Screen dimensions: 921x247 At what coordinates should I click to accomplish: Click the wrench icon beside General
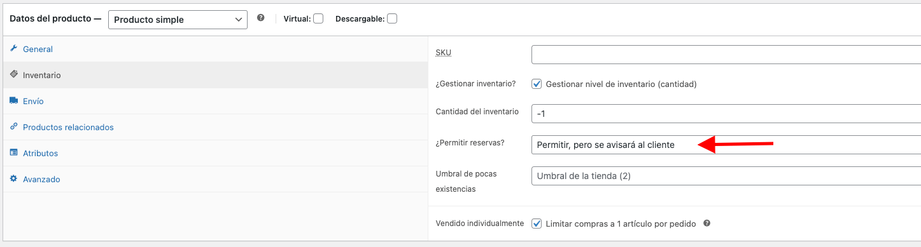tap(13, 48)
